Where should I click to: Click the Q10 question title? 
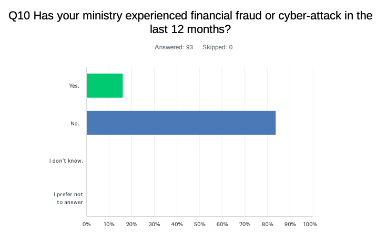click(x=190, y=22)
